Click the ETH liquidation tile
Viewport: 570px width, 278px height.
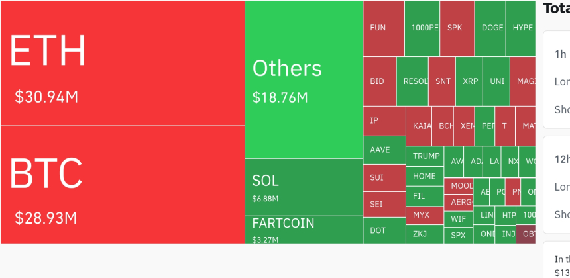click(x=123, y=63)
